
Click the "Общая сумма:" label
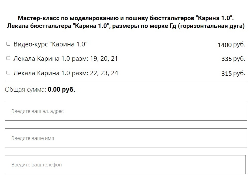coord(25,90)
